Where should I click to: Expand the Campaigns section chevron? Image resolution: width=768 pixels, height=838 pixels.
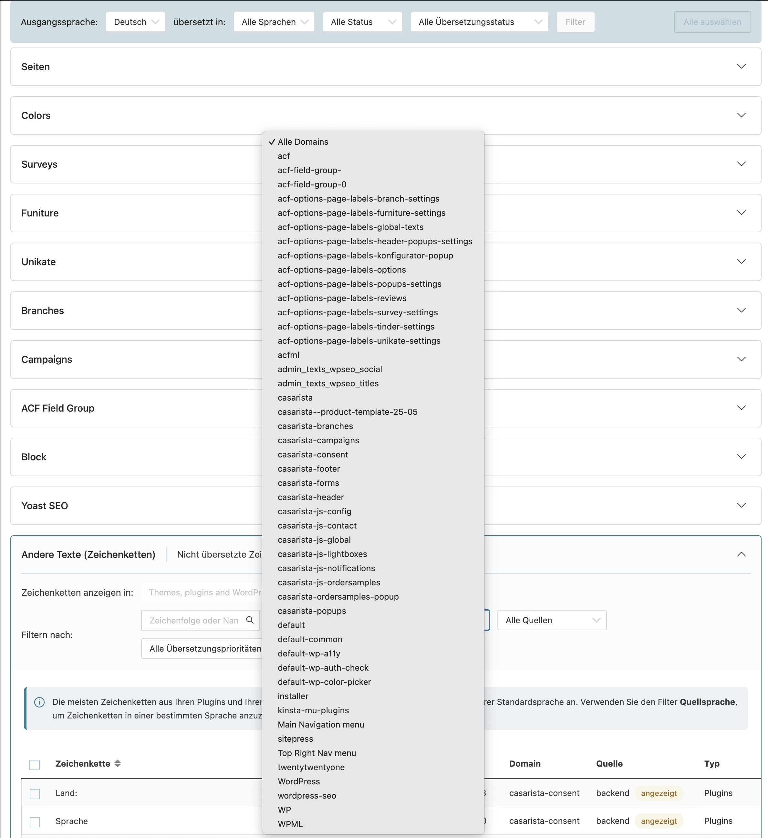(741, 359)
